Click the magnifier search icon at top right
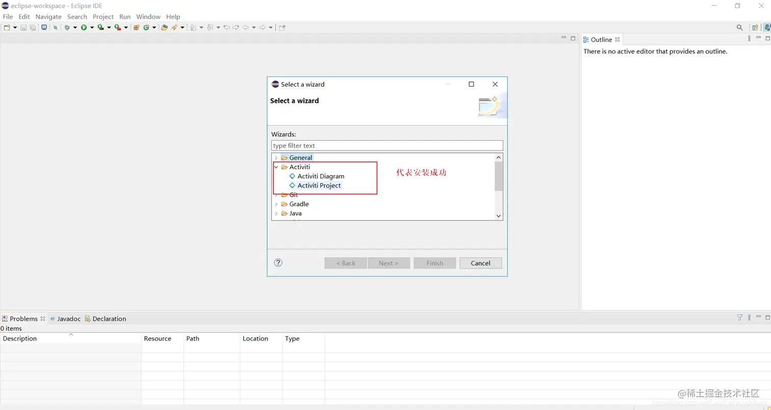Screen dimensions: 771x410 (x=739, y=28)
